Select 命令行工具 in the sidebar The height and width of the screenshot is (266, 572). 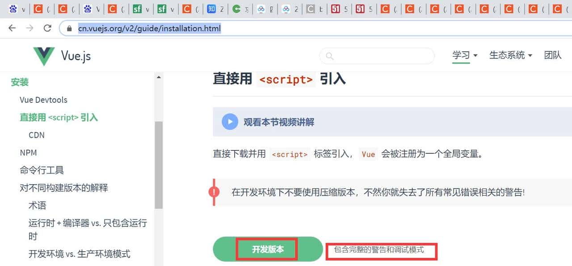(x=42, y=170)
